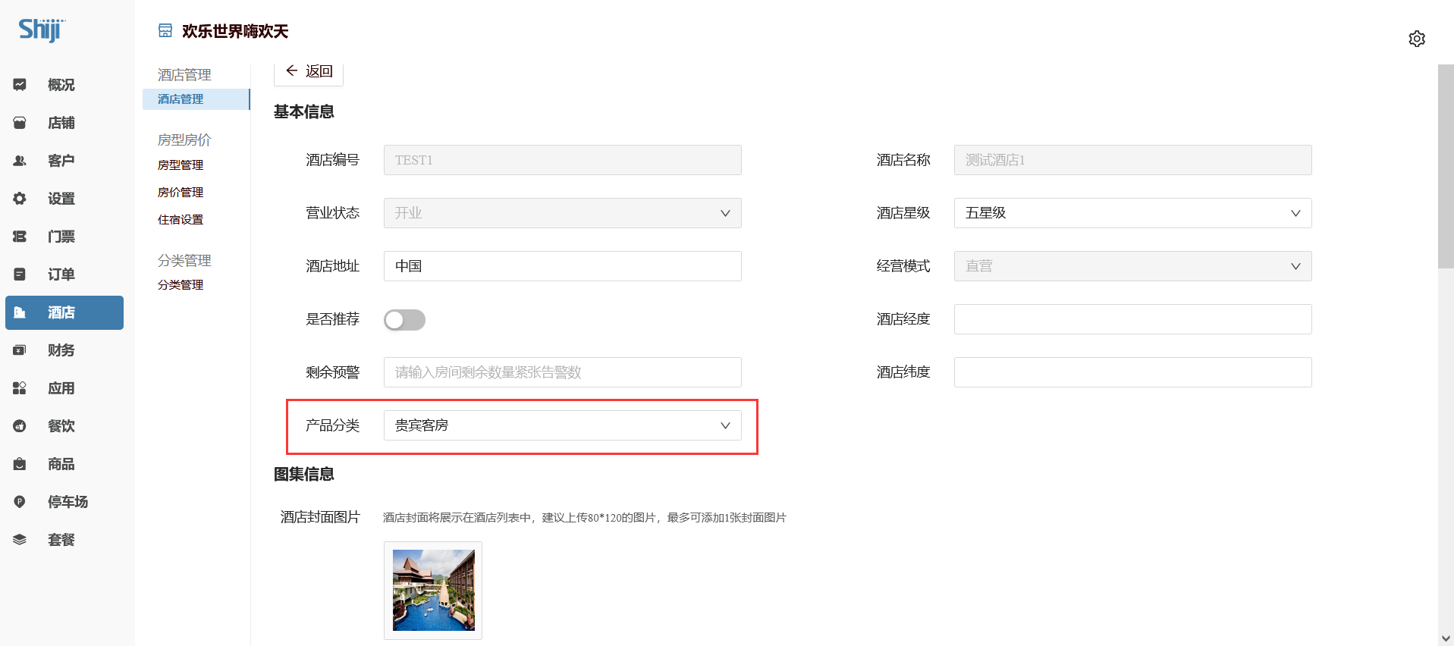Open 房价管理 in the submenu
Screen dimensions: 1454x646
(181, 193)
